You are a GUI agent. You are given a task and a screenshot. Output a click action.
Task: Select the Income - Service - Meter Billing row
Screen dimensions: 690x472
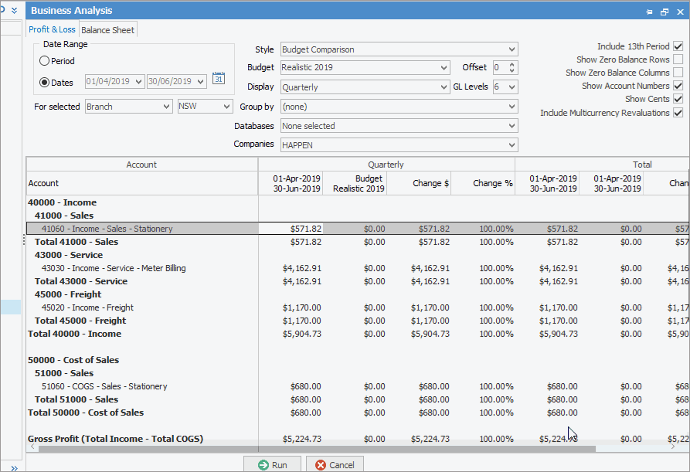point(114,268)
